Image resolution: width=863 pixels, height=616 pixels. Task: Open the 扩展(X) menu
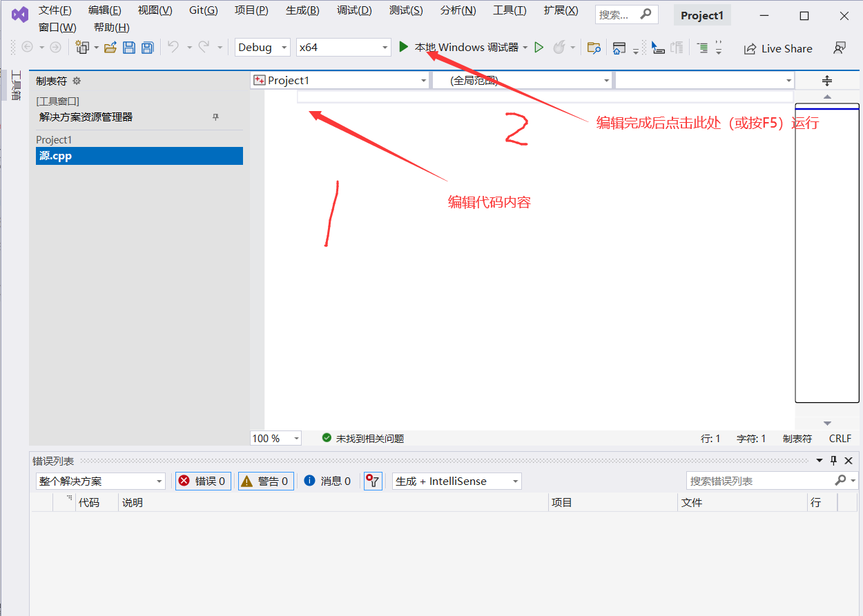[561, 10]
